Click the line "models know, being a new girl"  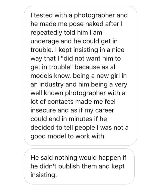(78, 76)
